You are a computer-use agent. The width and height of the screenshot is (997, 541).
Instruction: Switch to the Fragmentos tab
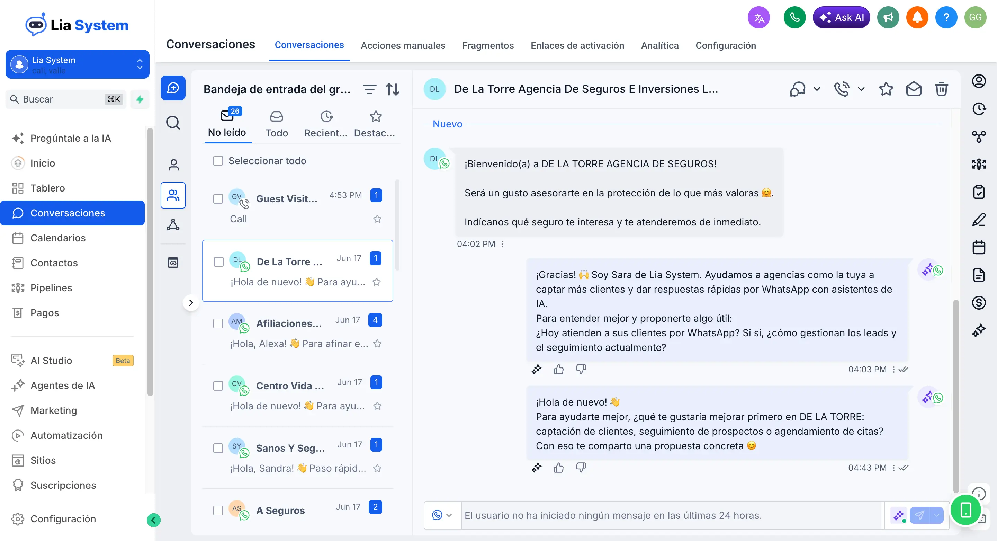(x=488, y=45)
